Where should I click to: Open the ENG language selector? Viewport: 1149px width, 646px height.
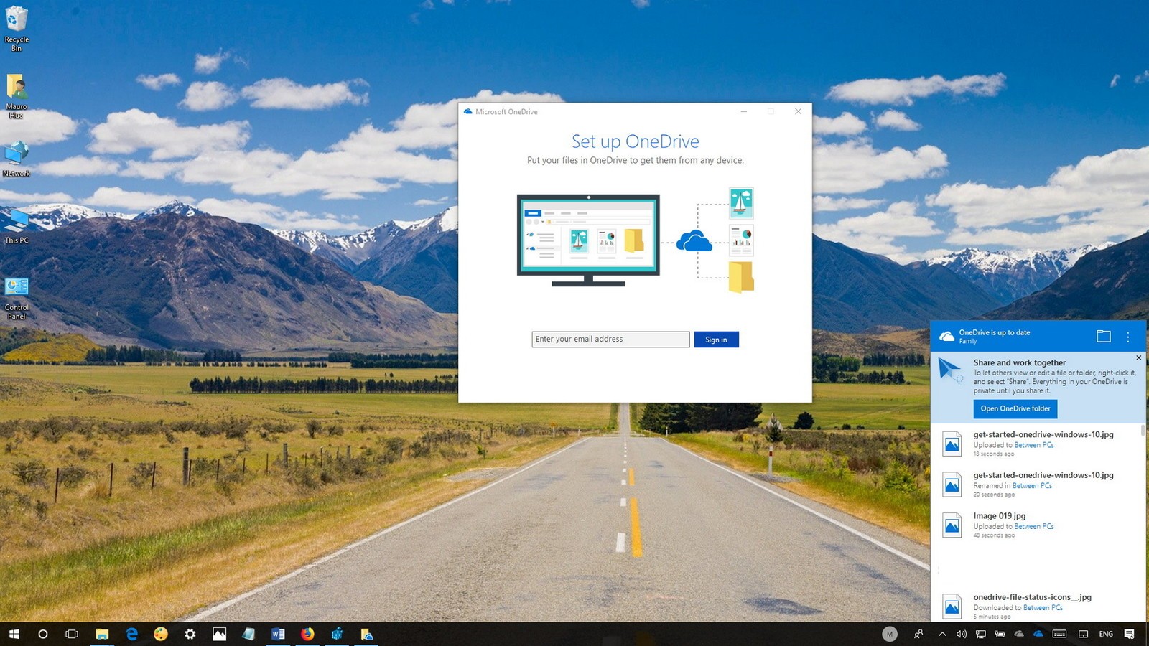click(1106, 634)
